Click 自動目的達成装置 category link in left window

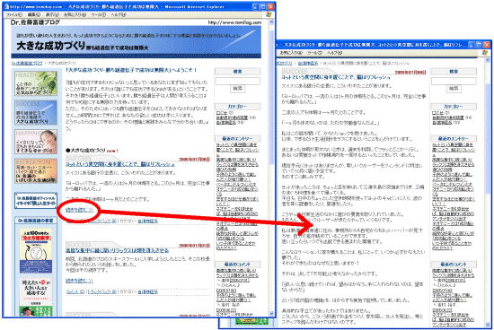tap(233, 117)
